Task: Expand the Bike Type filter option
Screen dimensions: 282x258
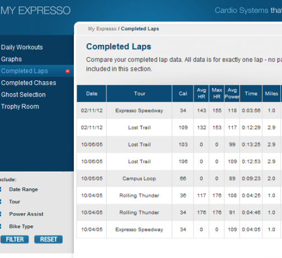Action: 1,227
